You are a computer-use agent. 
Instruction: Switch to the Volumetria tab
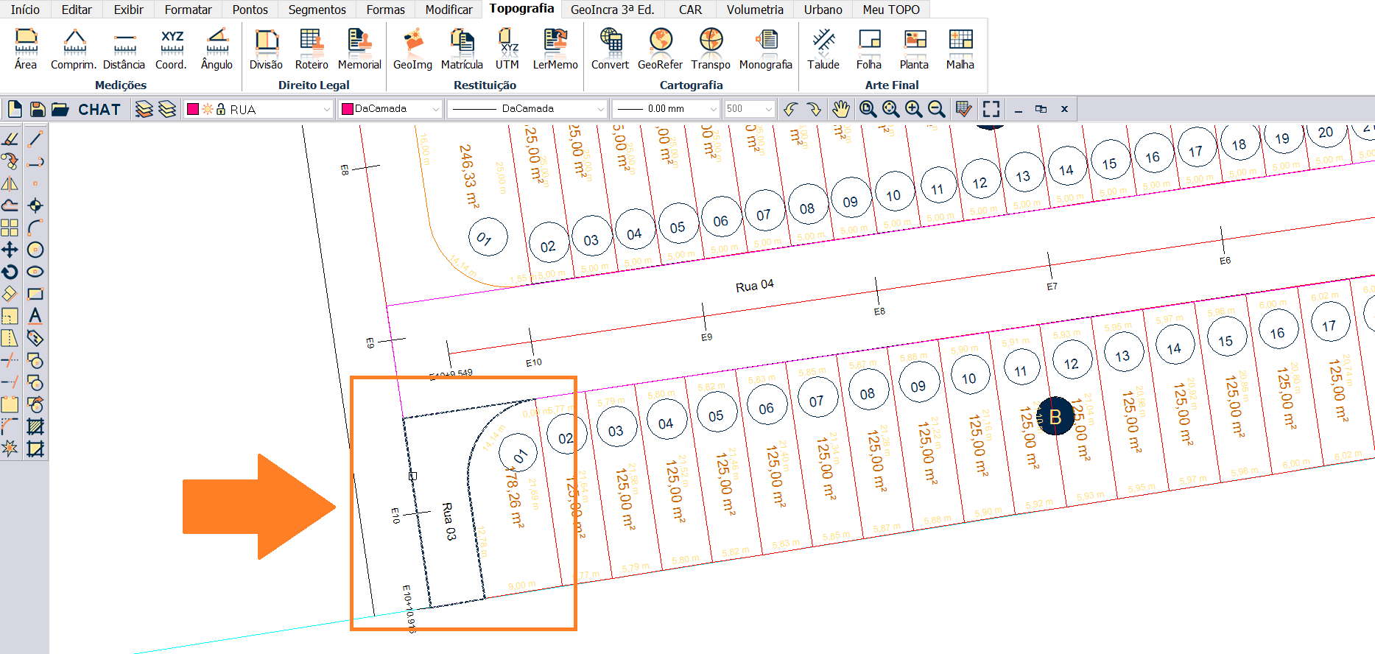click(x=755, y=10)
